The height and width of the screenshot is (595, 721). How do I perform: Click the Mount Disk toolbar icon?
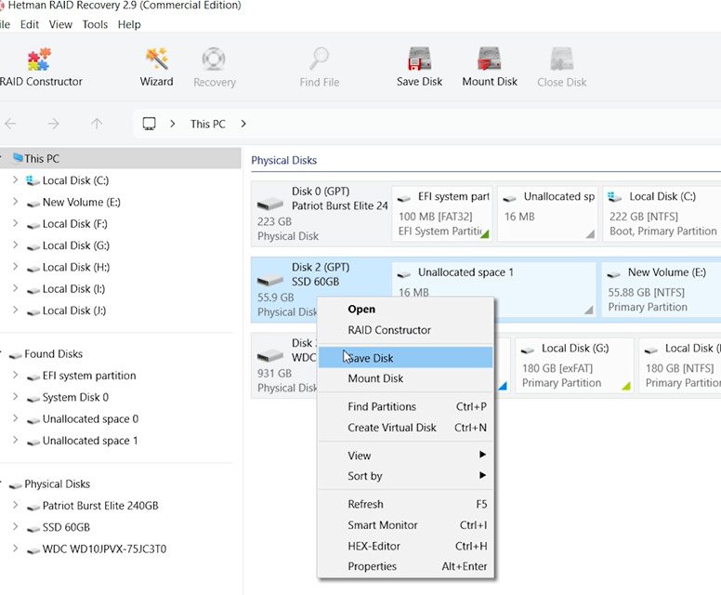tap(490, 59)
